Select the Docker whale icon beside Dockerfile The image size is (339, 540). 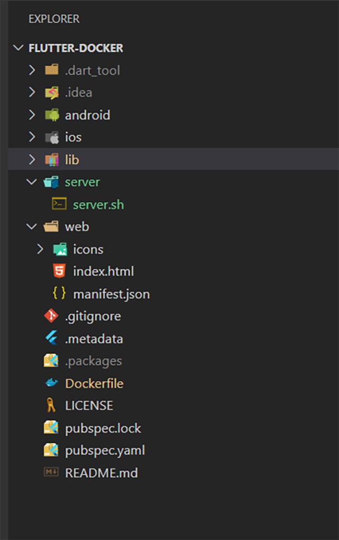pyautogui.click(x=51, y=383)
